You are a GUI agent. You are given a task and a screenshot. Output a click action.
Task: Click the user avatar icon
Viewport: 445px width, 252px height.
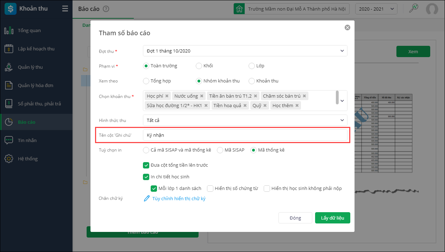(432, 9)
